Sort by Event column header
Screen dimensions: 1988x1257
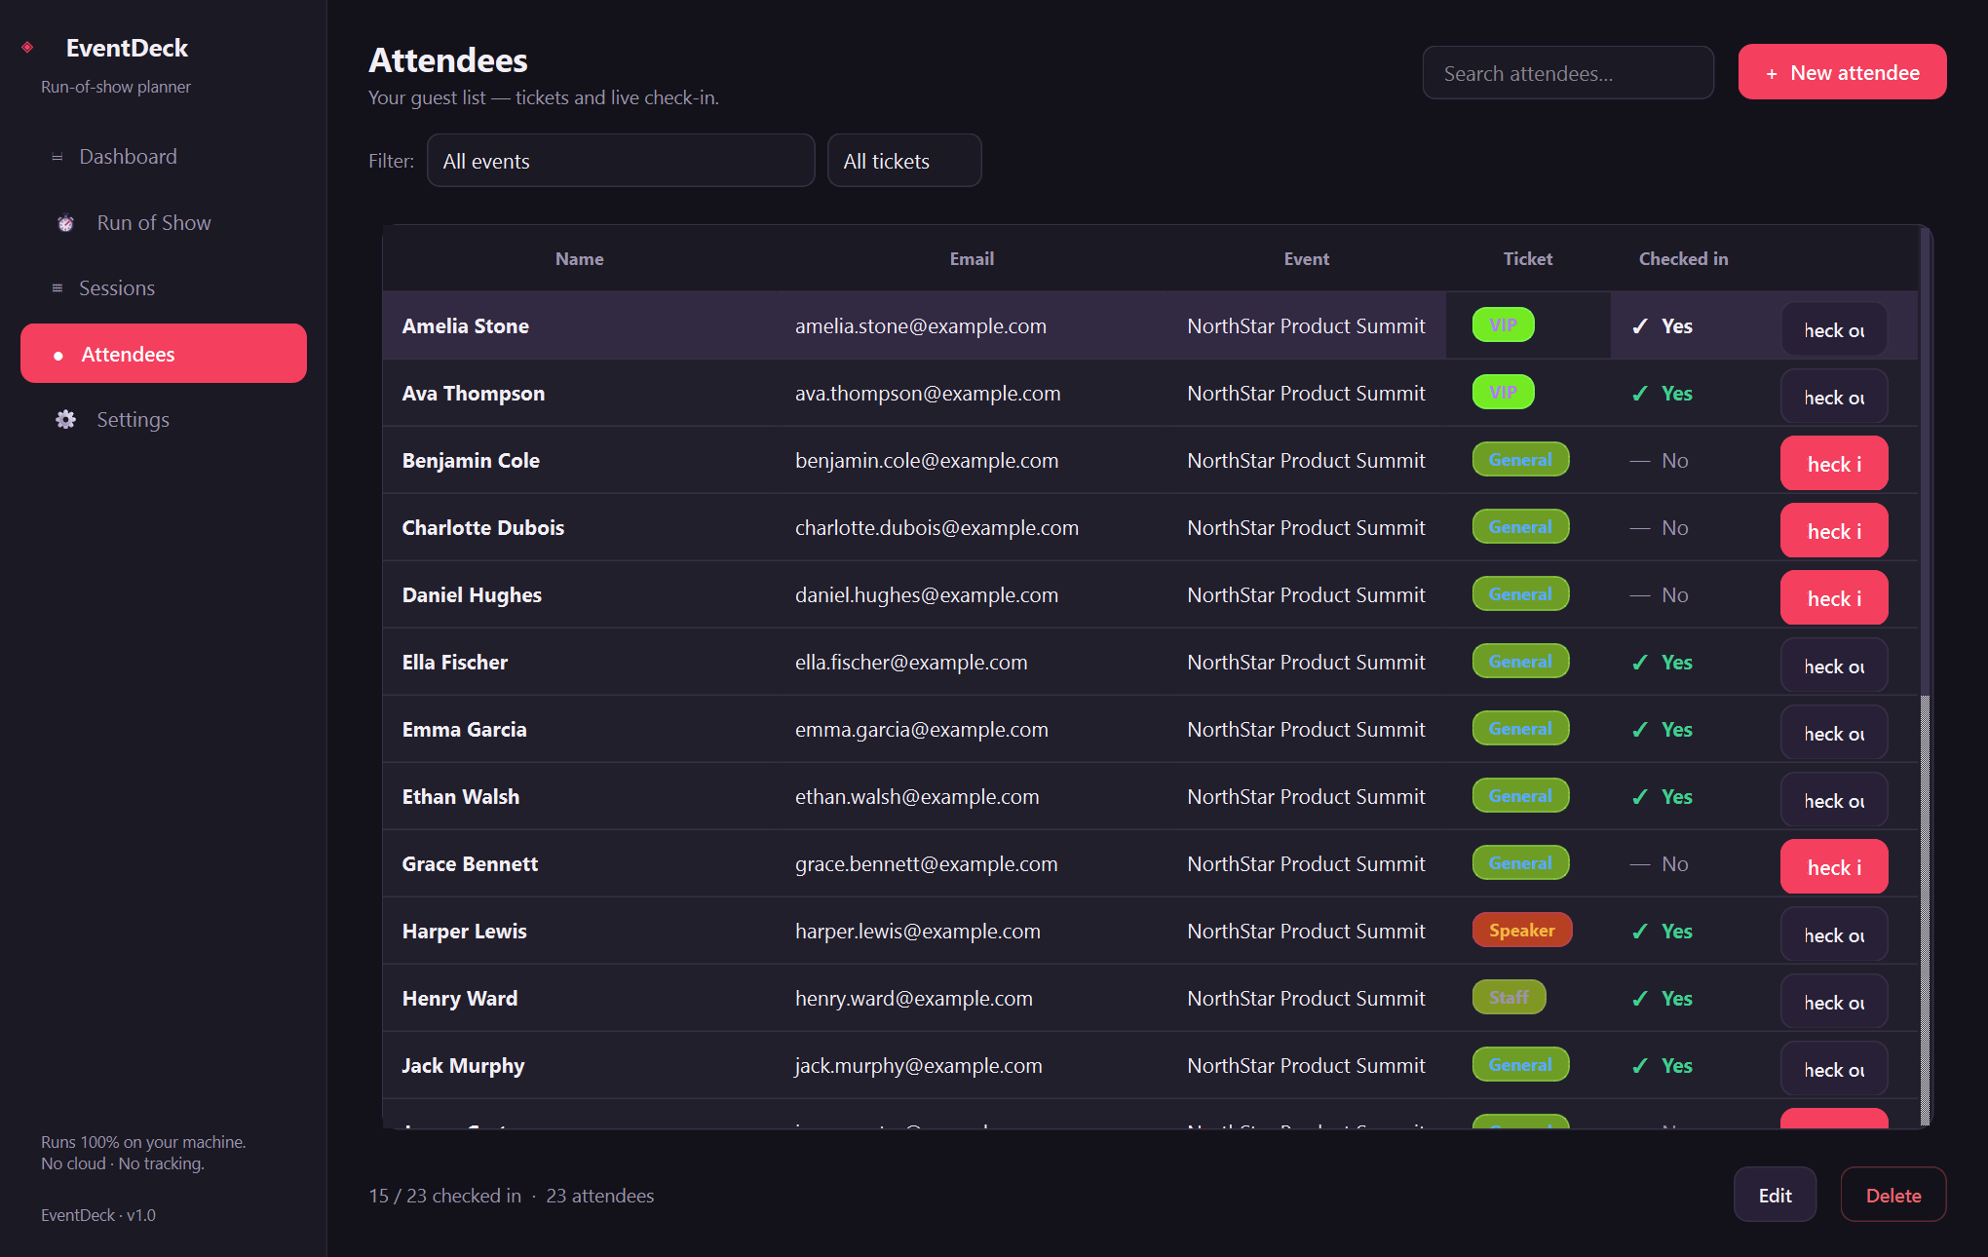[1306, 258]
